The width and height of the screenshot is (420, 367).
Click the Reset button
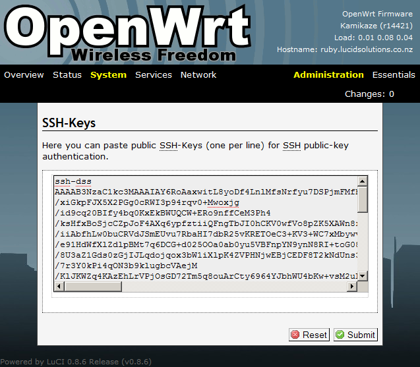point(309,335)
